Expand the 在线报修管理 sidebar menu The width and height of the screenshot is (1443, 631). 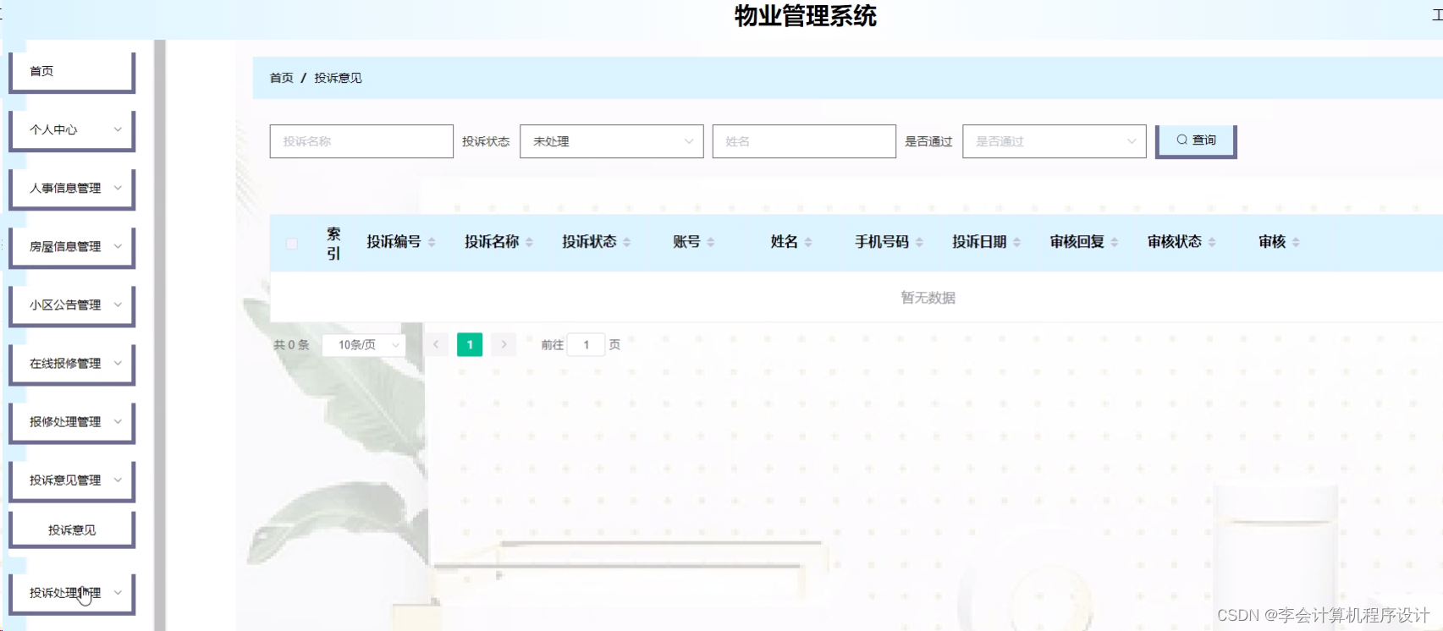coord(72,363)
